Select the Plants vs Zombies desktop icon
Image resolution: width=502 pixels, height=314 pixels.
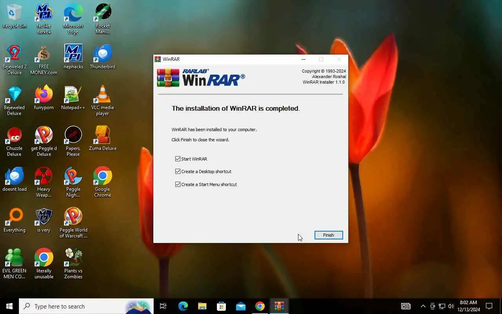point(73,264)
